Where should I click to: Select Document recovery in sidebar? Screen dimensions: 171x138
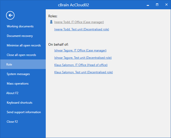coord(20,36)
